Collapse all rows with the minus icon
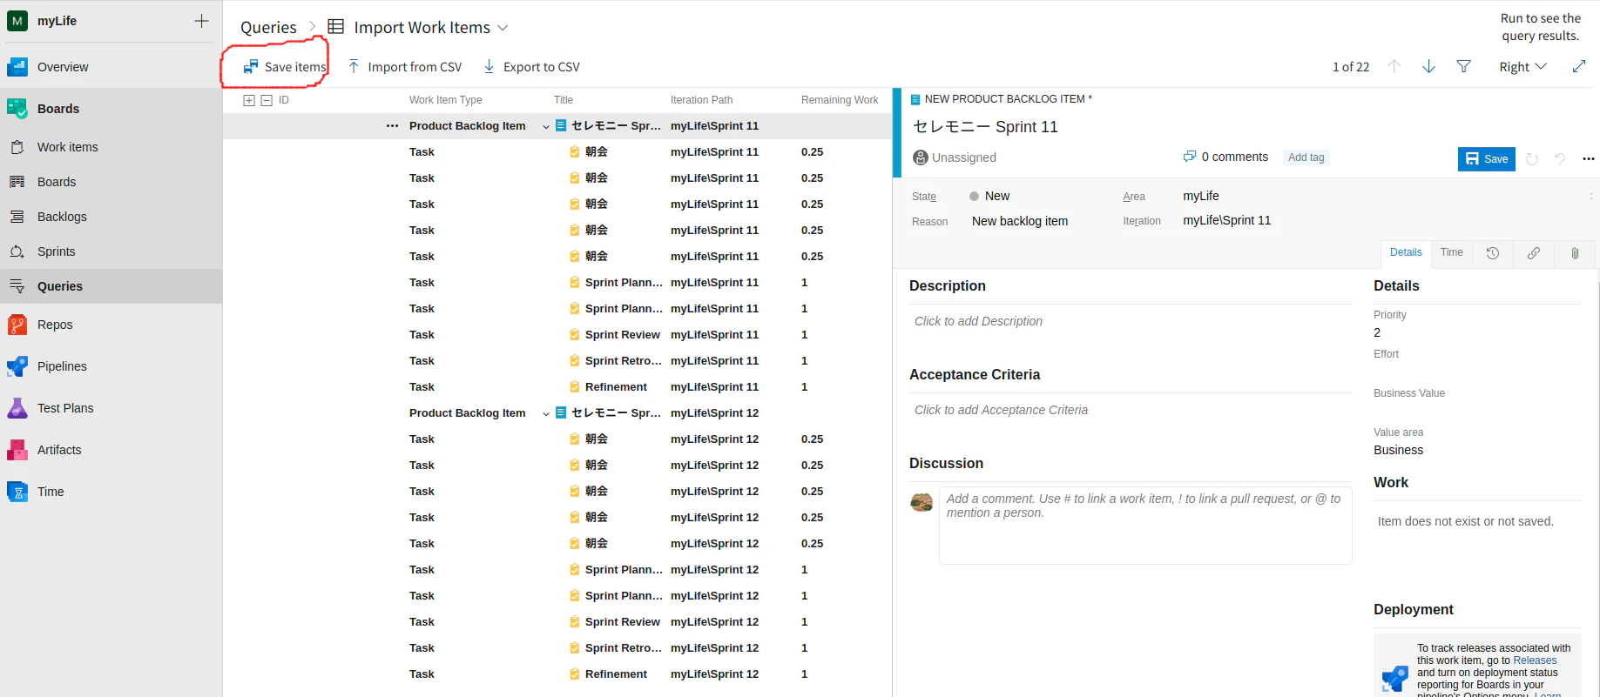The image size is (1600, 697). point(267,100)
